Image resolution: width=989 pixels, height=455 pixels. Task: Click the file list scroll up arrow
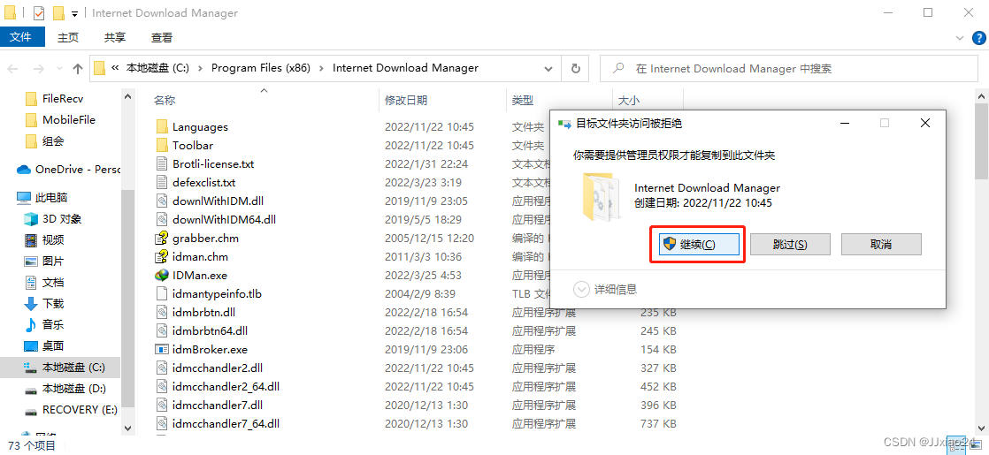pos(981,96)
